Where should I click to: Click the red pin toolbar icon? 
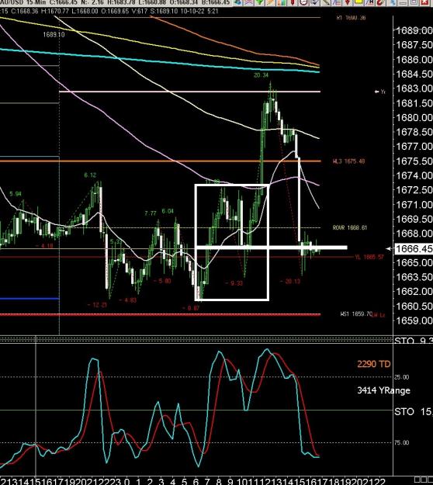point(293,2)
